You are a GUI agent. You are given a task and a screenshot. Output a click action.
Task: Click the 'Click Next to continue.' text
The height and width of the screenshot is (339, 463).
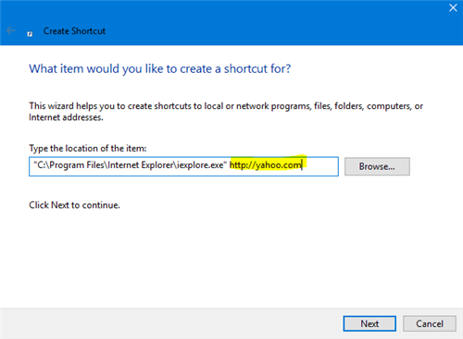pos(74,205)
